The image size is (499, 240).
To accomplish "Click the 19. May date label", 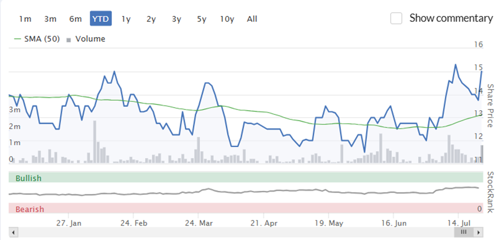I will click(329, 223).
